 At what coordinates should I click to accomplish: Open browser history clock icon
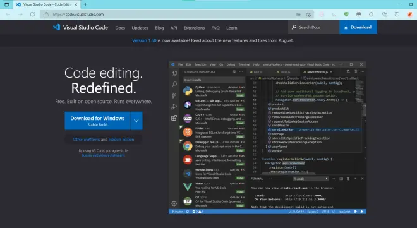click(397, 15)
